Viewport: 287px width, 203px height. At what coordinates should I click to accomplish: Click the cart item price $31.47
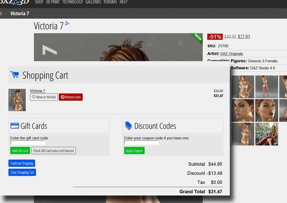coord(219,96)
